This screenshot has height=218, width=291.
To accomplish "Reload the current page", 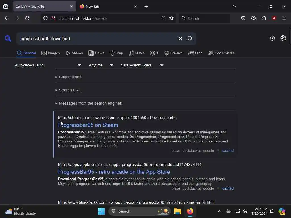I will point(27,18).
